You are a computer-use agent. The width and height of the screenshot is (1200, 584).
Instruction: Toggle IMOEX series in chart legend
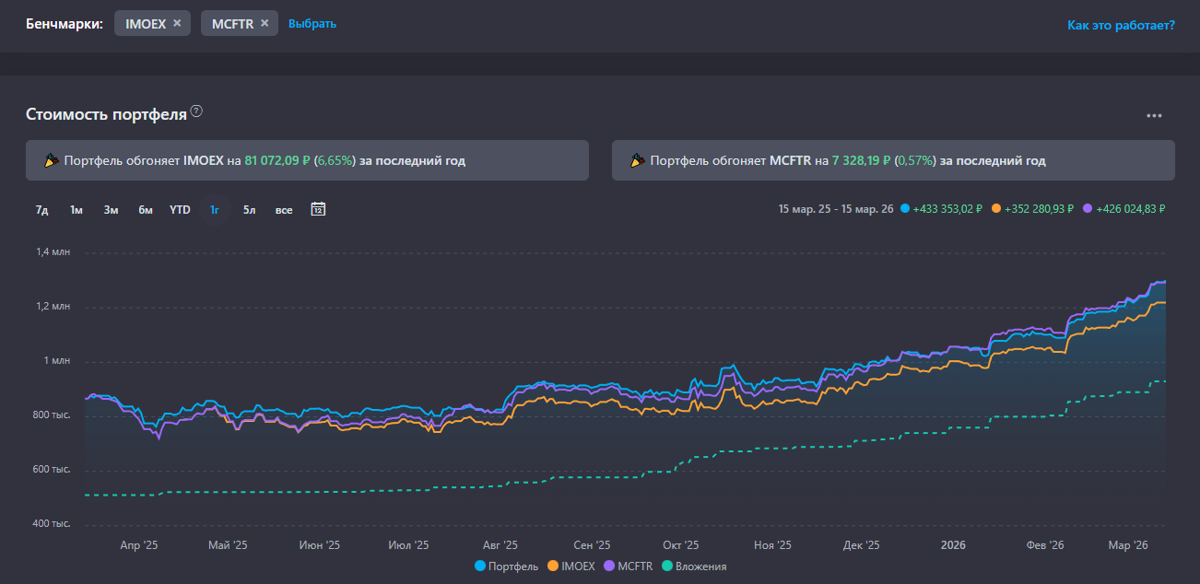coord(571,566)
